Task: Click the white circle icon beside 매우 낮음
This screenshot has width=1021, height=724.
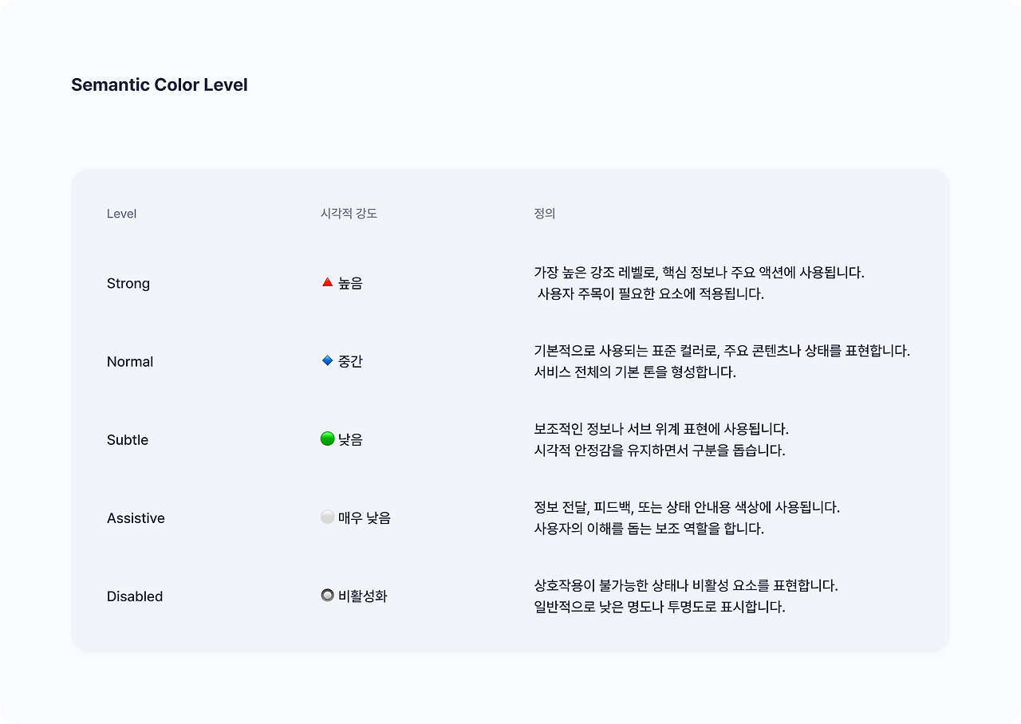Action: pos(327,517)
